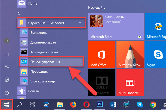Click the Power icon in Start sidebar

pos(7,93)
